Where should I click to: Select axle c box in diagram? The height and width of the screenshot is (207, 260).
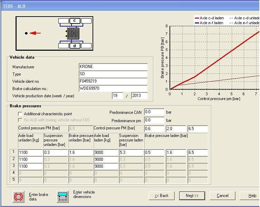(75, 21)
